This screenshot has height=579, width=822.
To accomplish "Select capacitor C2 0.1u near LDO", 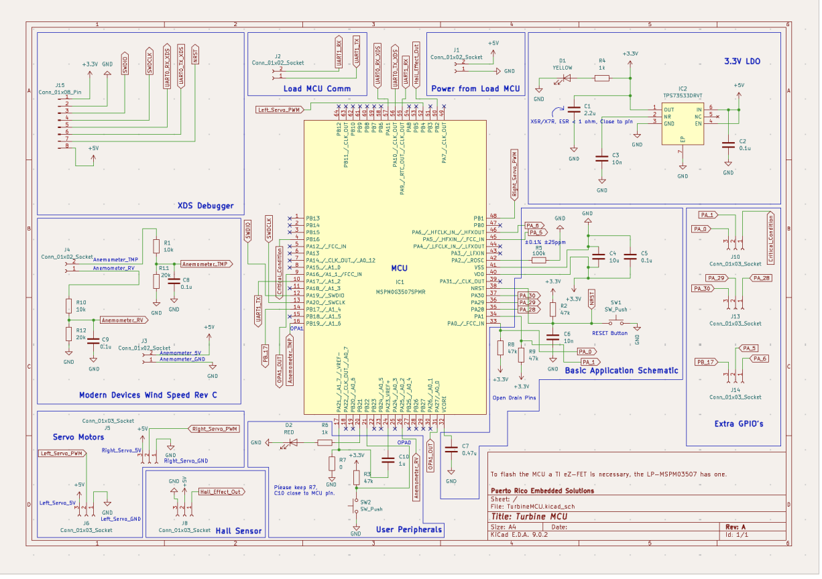I will [728, 145].
